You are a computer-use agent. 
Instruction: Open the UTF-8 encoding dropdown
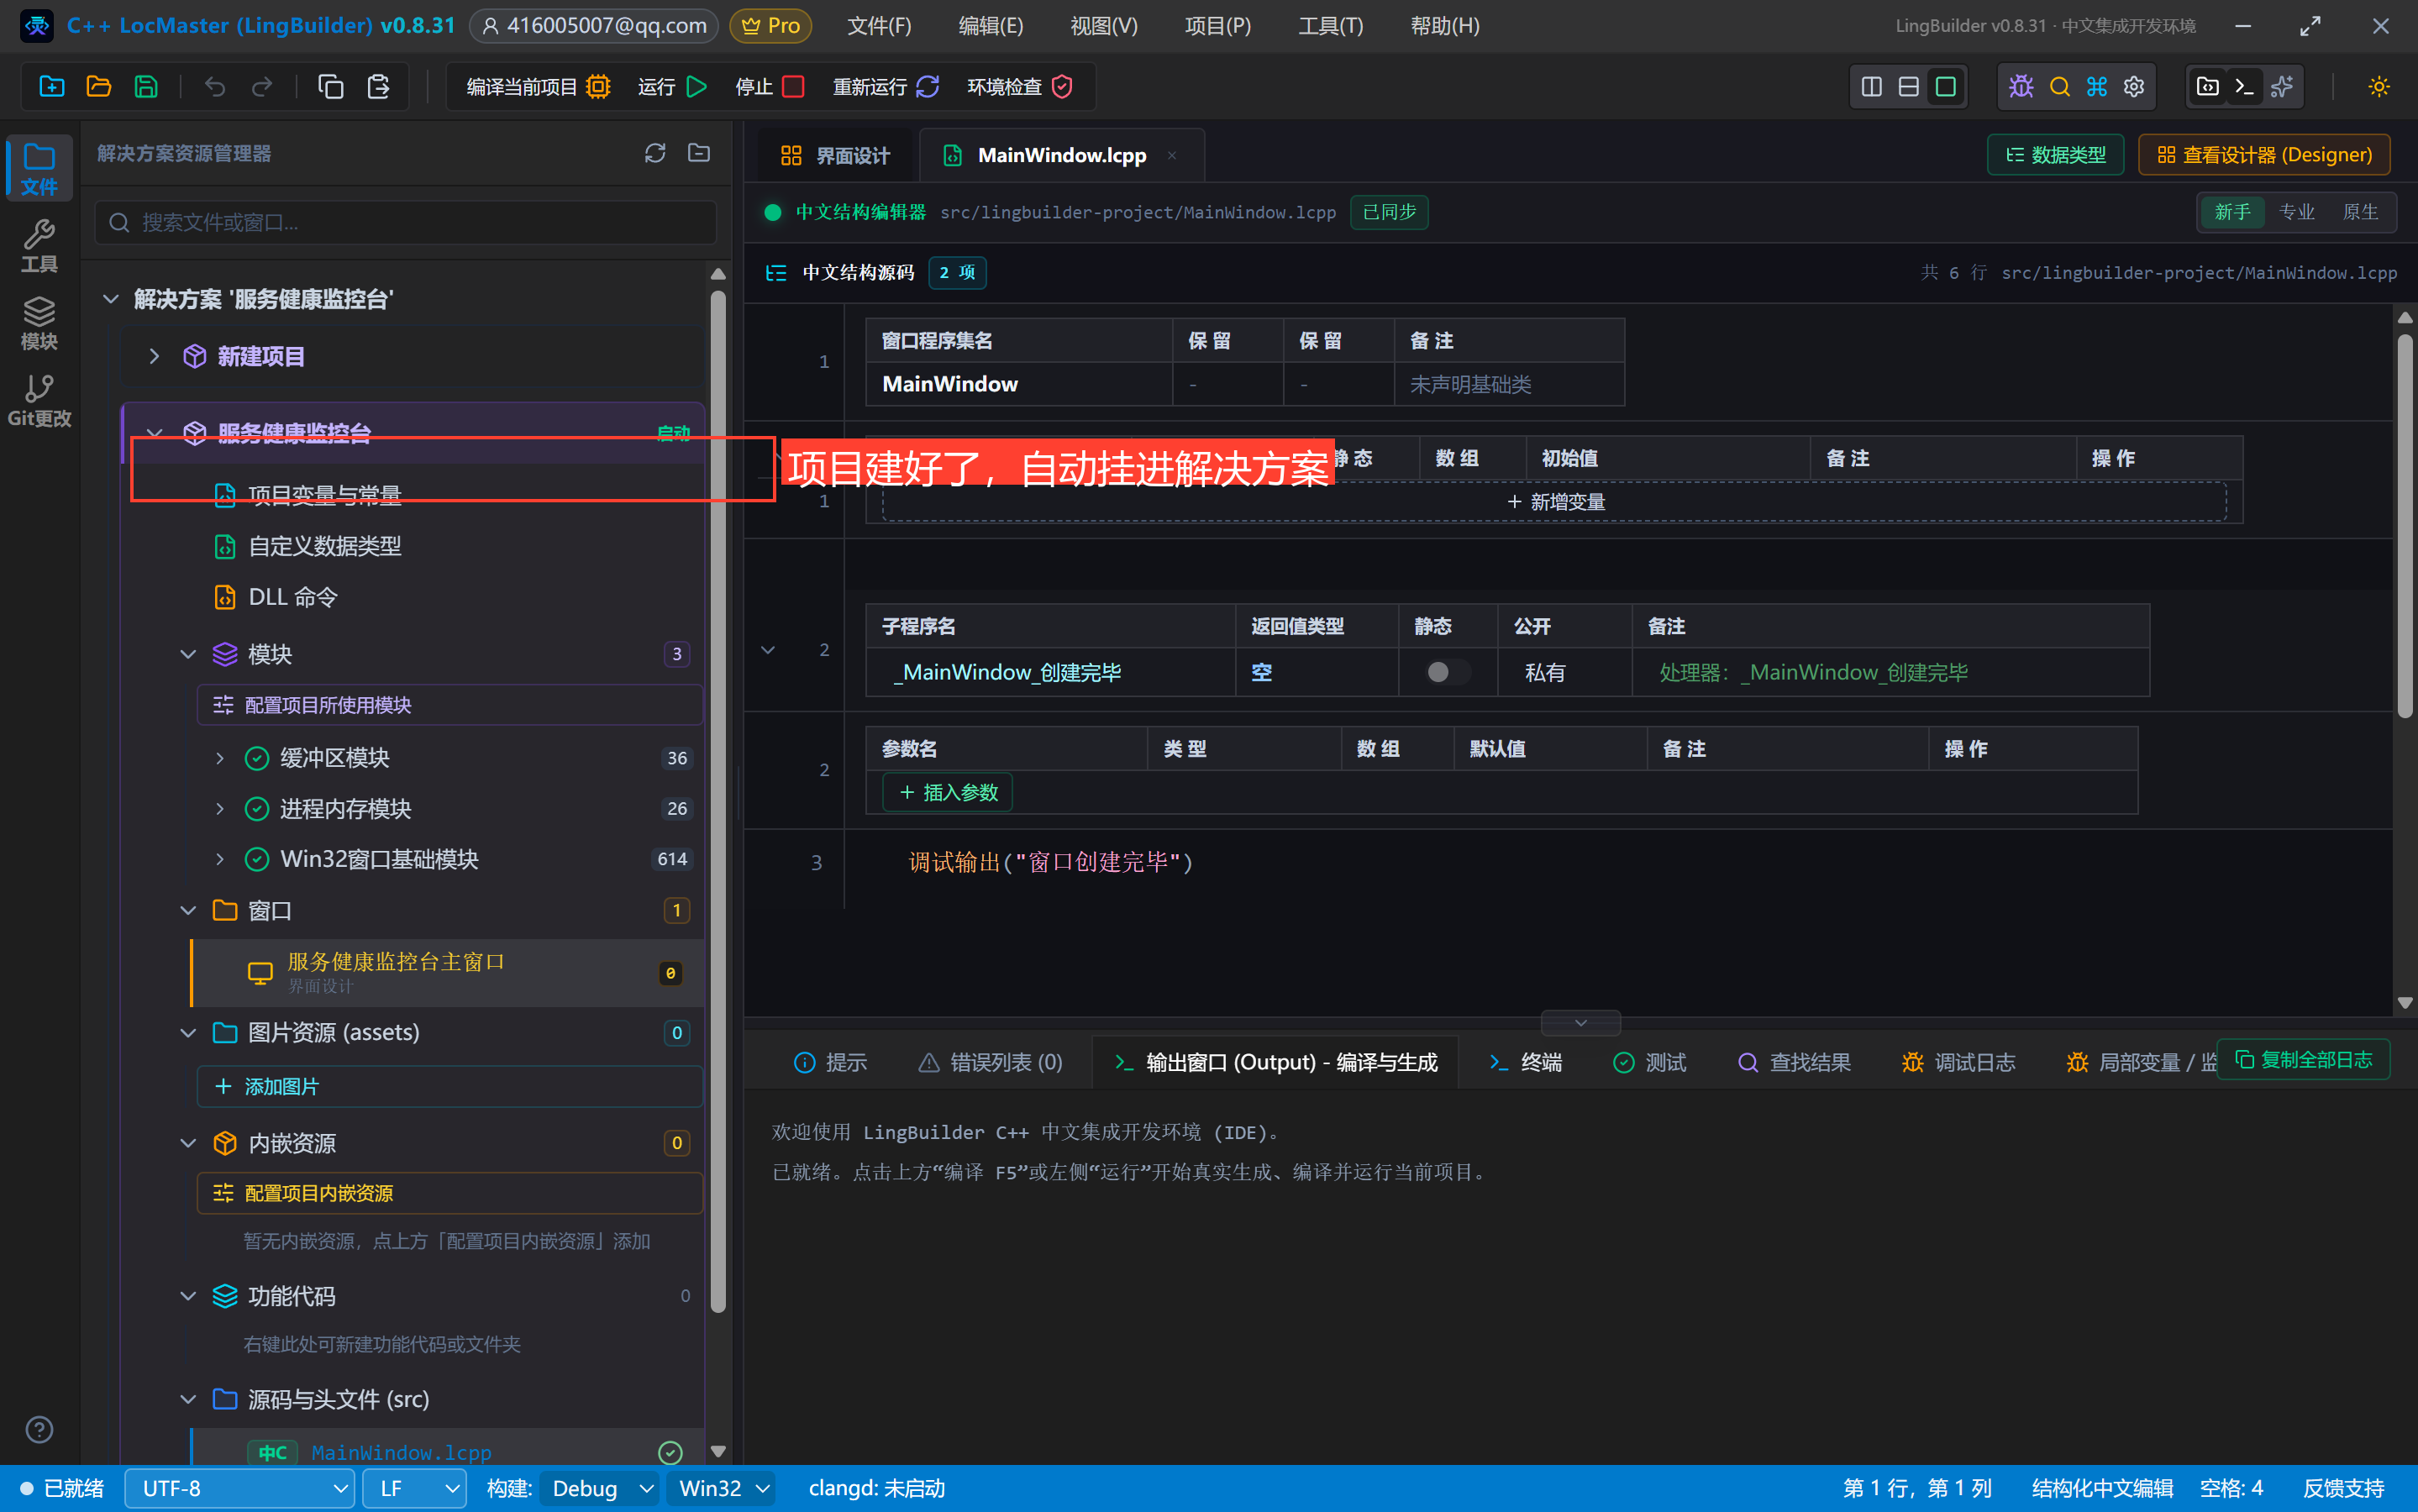point(239,1488)
